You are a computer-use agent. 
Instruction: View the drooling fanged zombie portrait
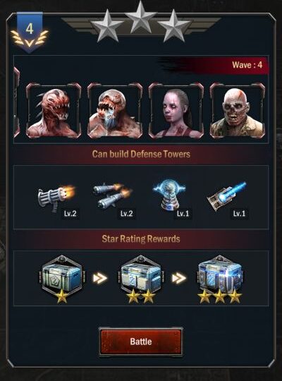point(115,110)
